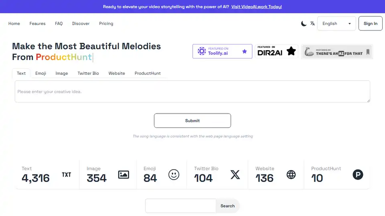Click the Submit button
385x216 pixels.
pos(192,120)
